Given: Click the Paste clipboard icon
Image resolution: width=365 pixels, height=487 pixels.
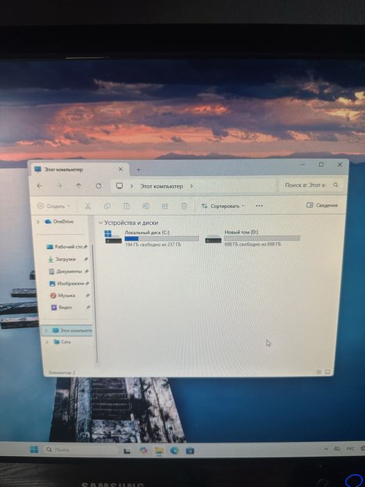Looking at the screenshot, I should coord(127,206).
